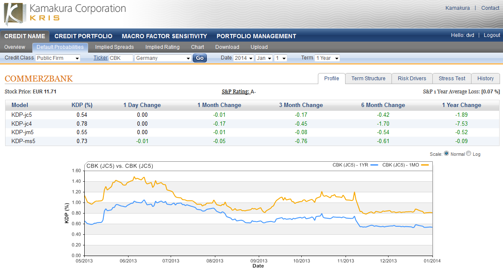Open the Credit Class dropdown

58,58
